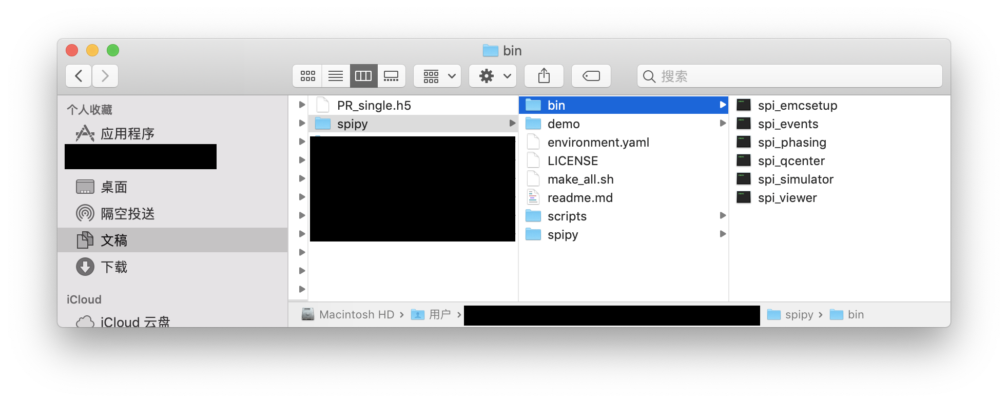Click the bin folder proxy icon in title bar
The image size is (1008, 403).
tap(491, 50)
